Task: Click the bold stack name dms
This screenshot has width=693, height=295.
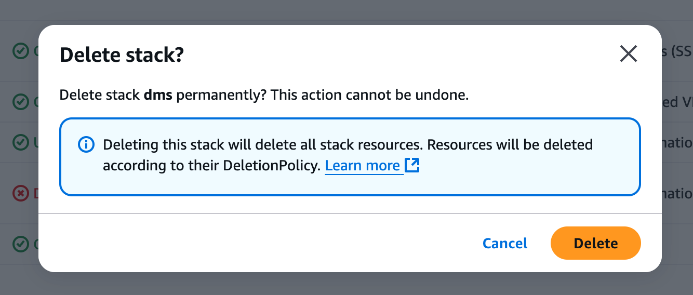Action: [158, 95]
